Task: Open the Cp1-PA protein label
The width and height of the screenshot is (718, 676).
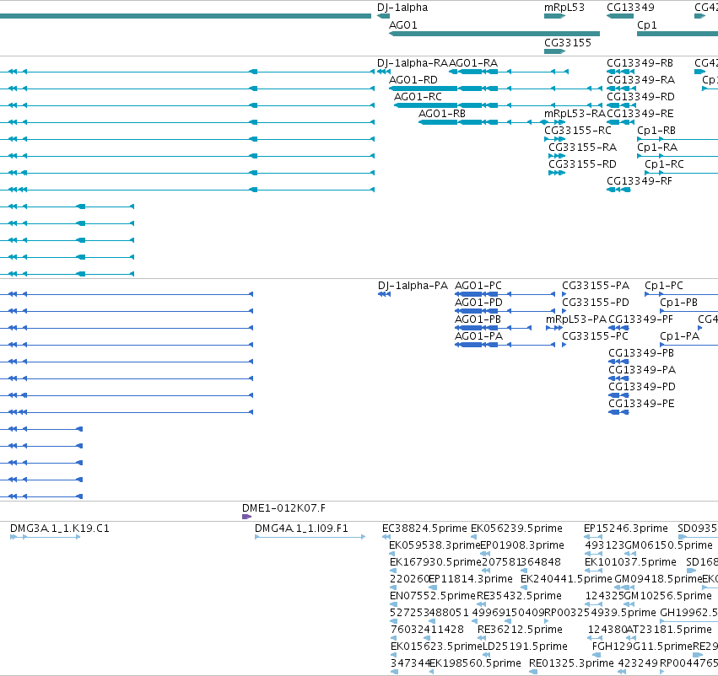Action: [679, 335]
